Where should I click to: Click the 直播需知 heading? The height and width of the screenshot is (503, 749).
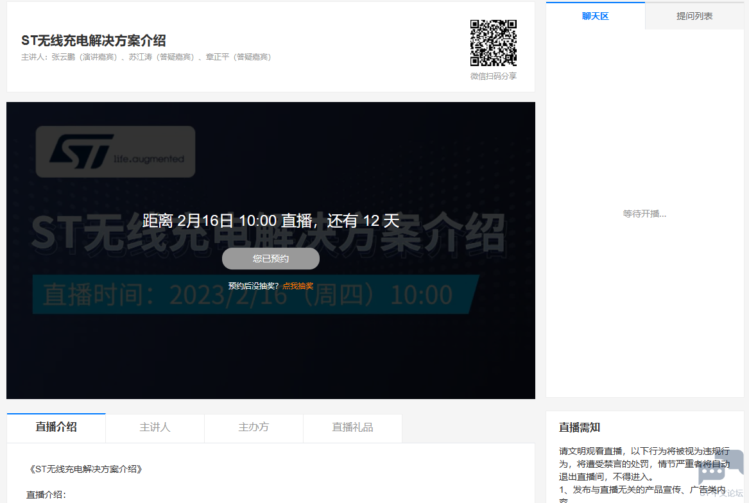[x=580, y=427]
